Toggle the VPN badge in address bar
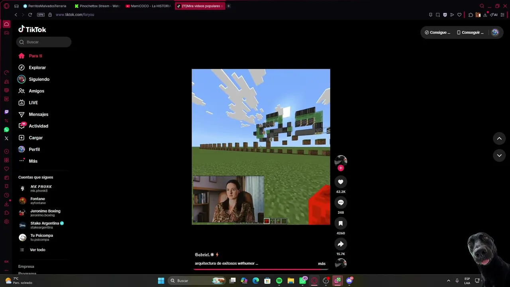This screenshot has width=510, height=287. click(41, 15)
